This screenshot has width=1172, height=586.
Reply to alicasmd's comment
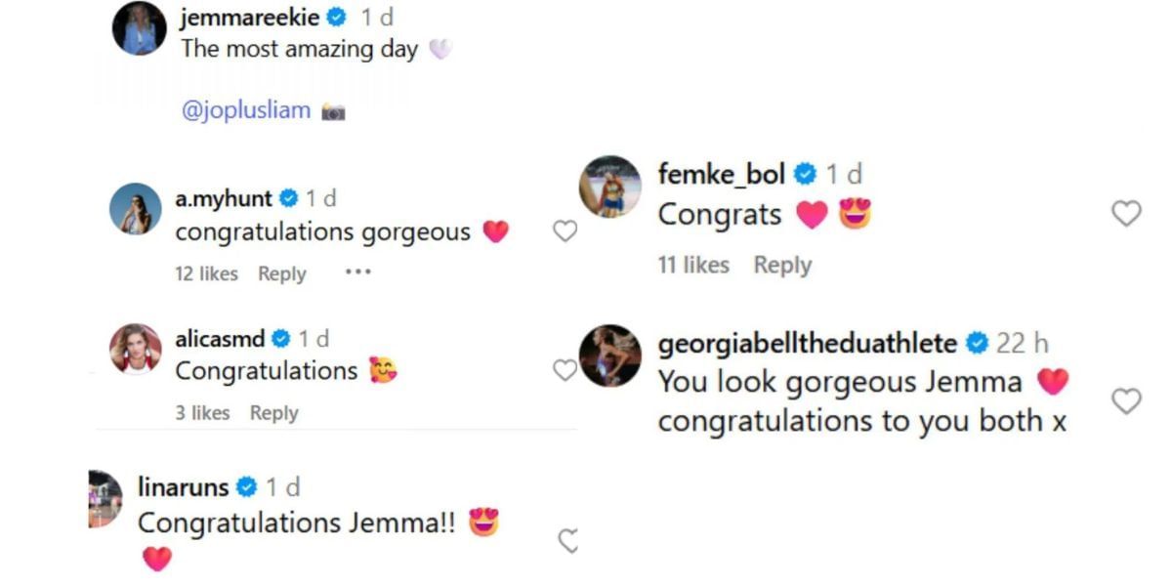click(x=273, y=412)
